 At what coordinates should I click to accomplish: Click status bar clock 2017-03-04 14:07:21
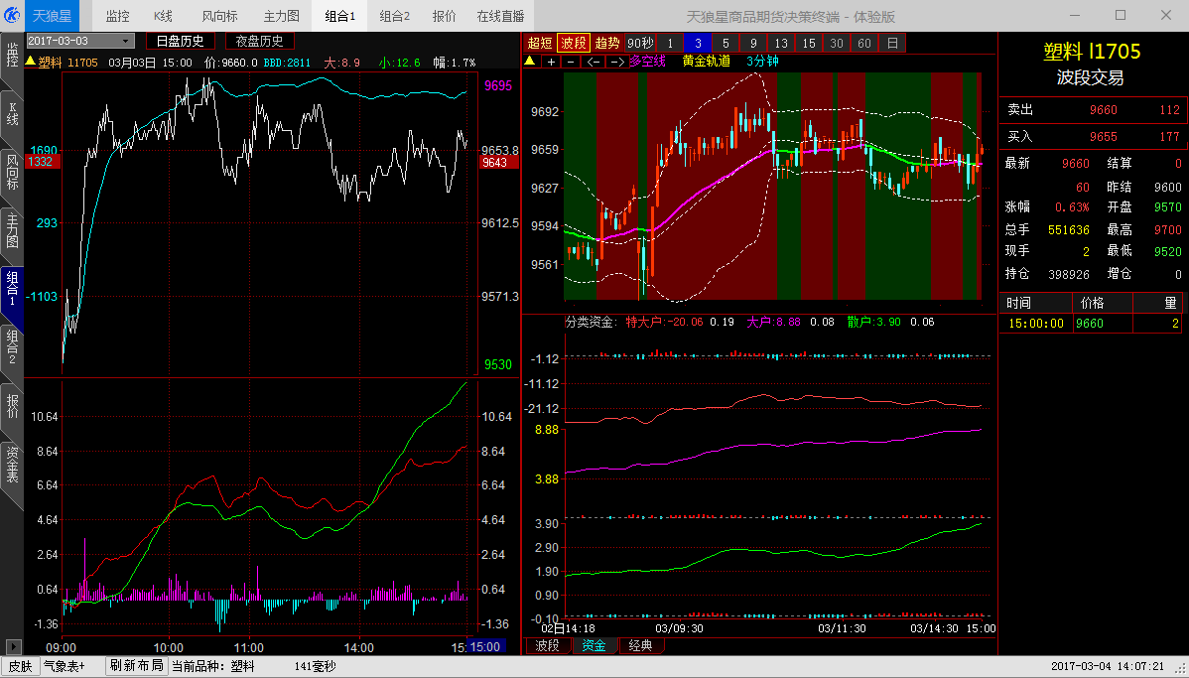point(1107,667)
